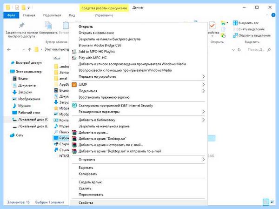
Task: Click the up one level arrow
Action: click(30, 50)
